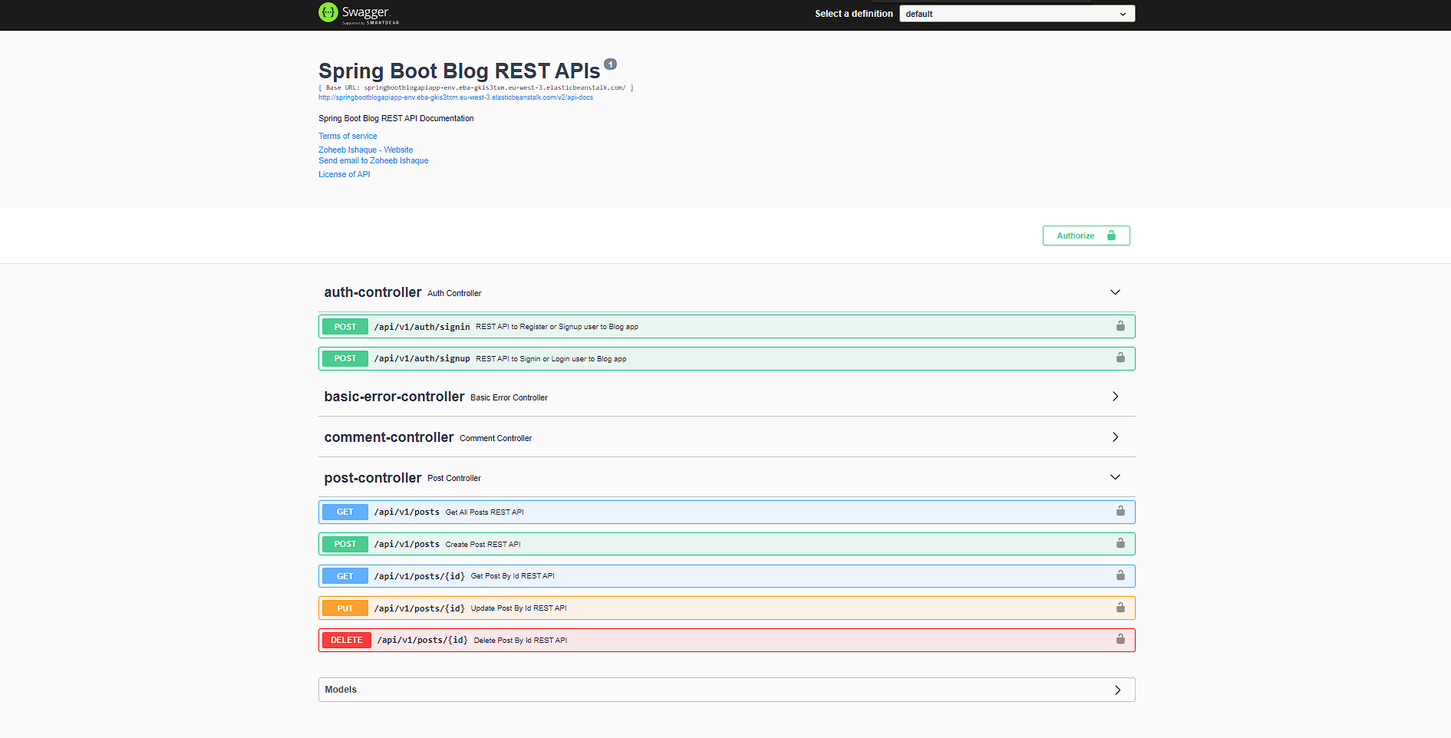This screenshot has height=738, width=1451.
Task: Collapse the post-controller section
Action: (1115, 477)
